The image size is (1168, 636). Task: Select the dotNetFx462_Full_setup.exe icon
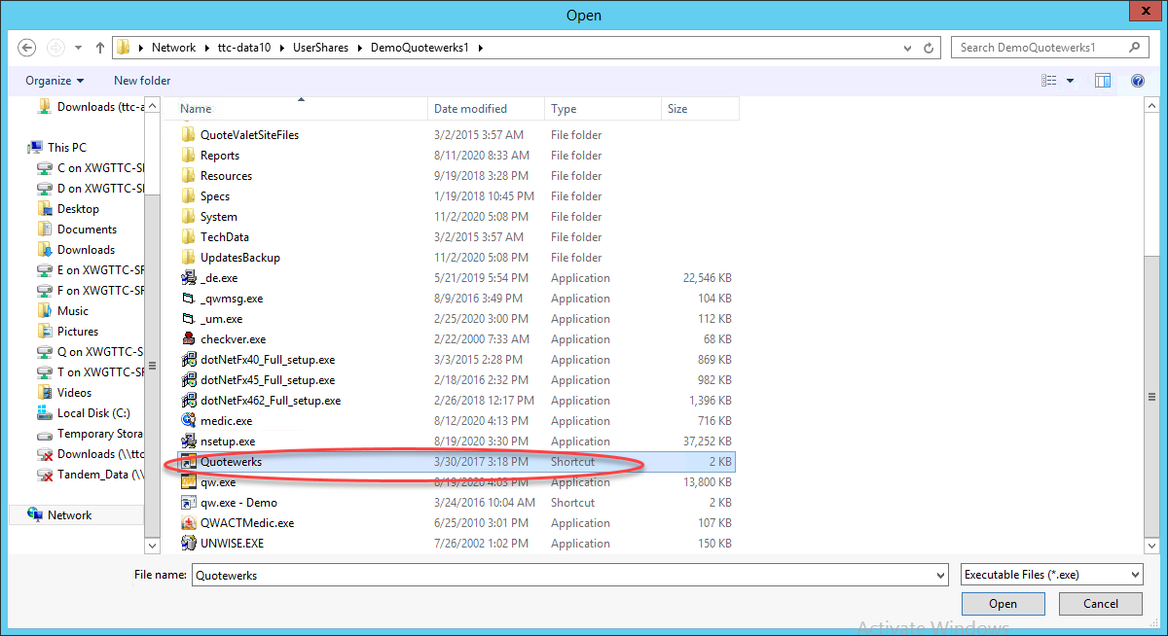point(189,401)
